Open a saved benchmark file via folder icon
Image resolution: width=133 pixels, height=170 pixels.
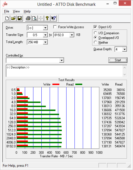(13, 18)
